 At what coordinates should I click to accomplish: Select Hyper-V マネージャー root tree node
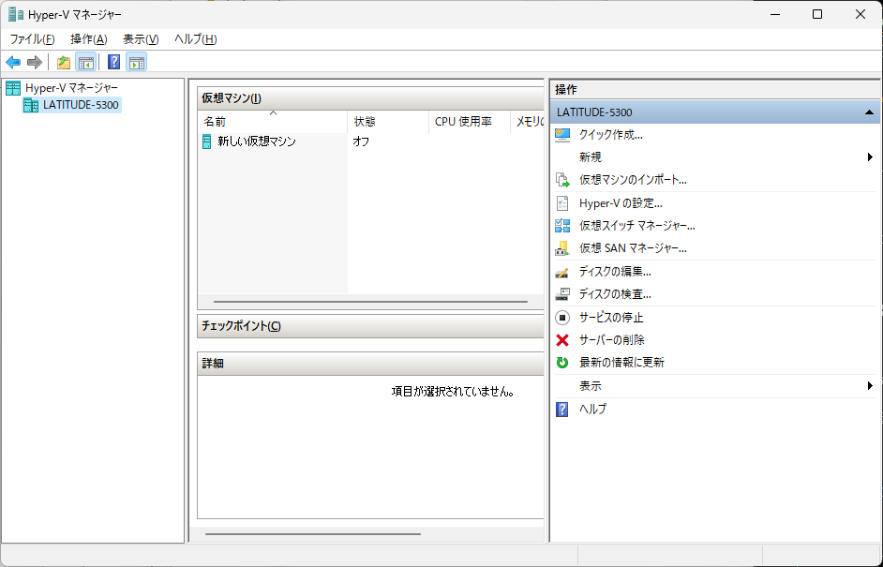coord(71,88)
